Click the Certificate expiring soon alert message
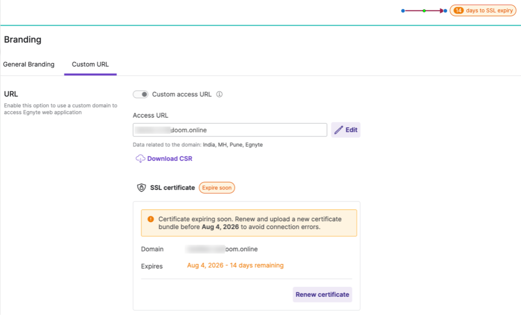Image resolution: width=521 pixels, height=315 pixels. click(250, 223)
